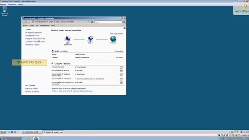Click Conectarse a una red link
This screenshot has height=140, width=249.
(32, 36)
